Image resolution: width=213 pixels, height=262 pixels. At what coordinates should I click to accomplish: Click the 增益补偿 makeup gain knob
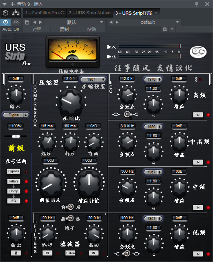coord(89,182)
